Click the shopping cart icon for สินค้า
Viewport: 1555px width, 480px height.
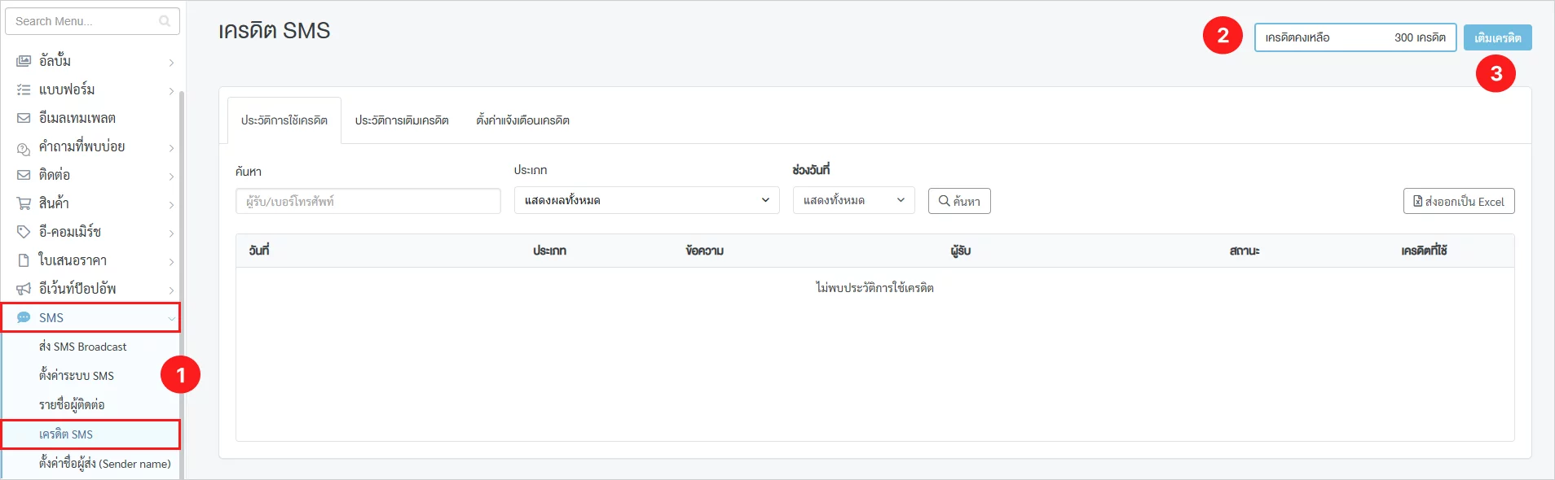(24, 203)
